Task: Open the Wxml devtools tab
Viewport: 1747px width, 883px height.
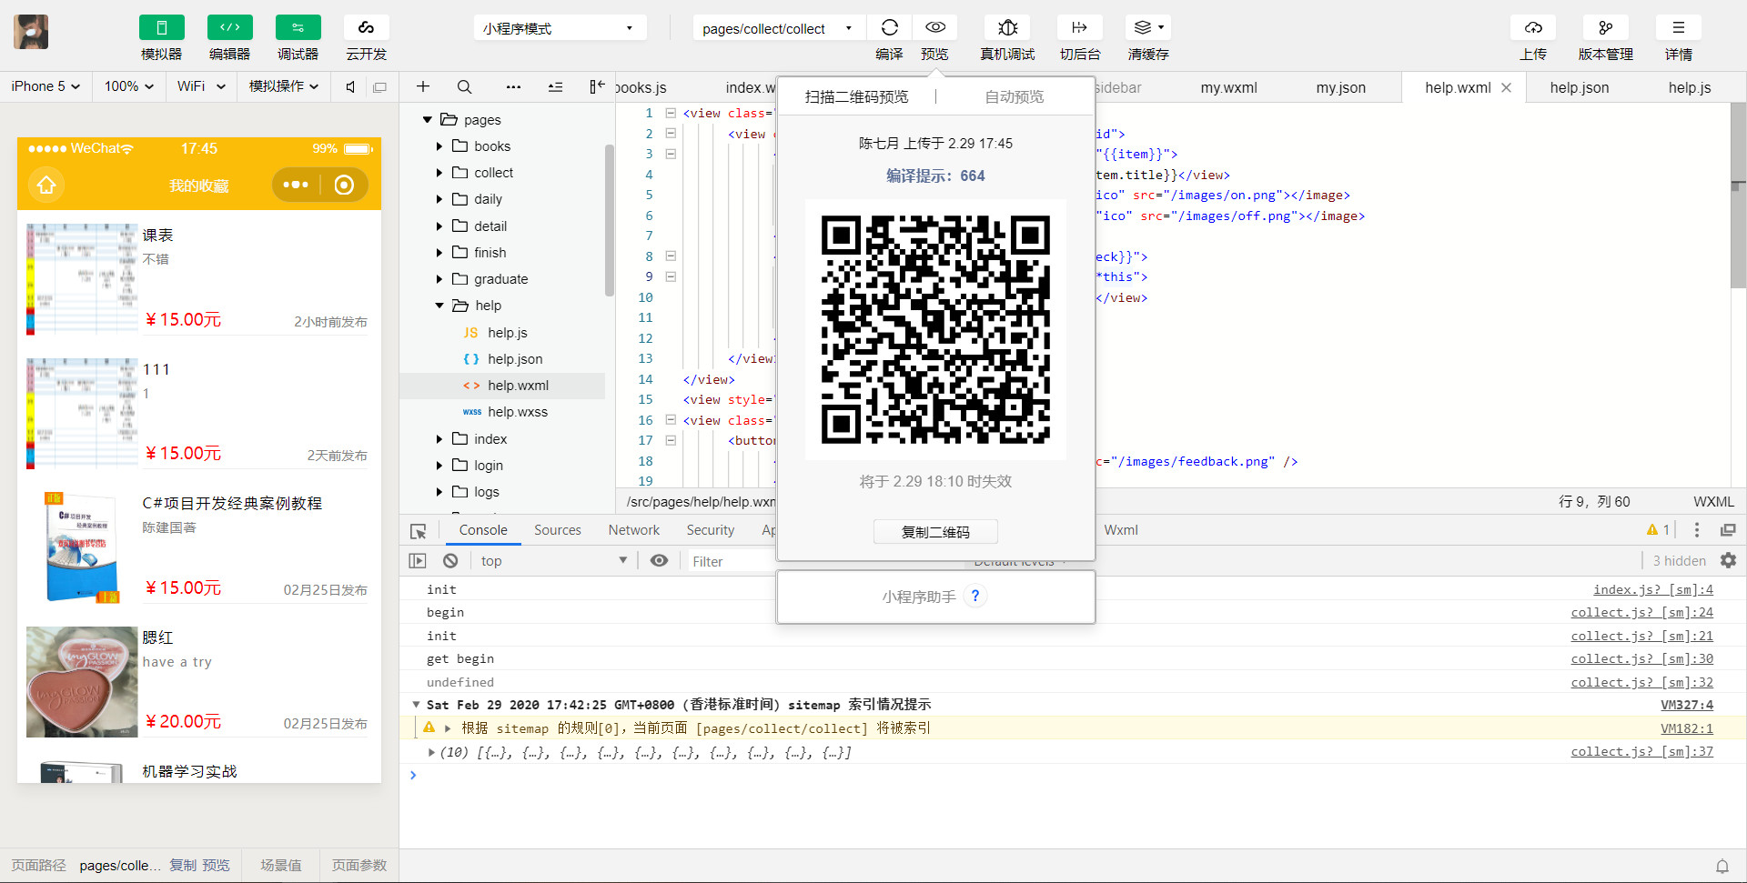Action: point(1121,530)
